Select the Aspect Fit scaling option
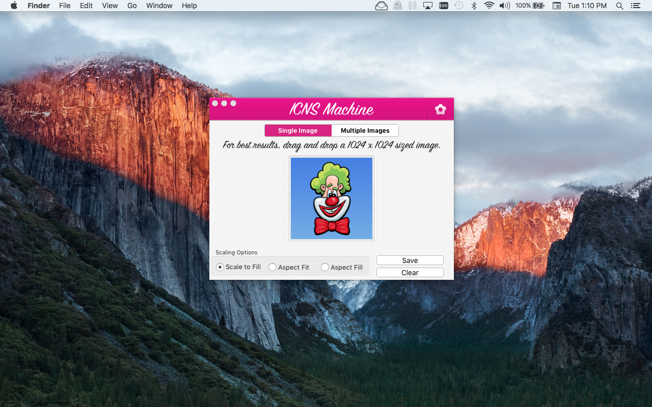The height and width of the screenshot is (407, 652). point(272,267)
